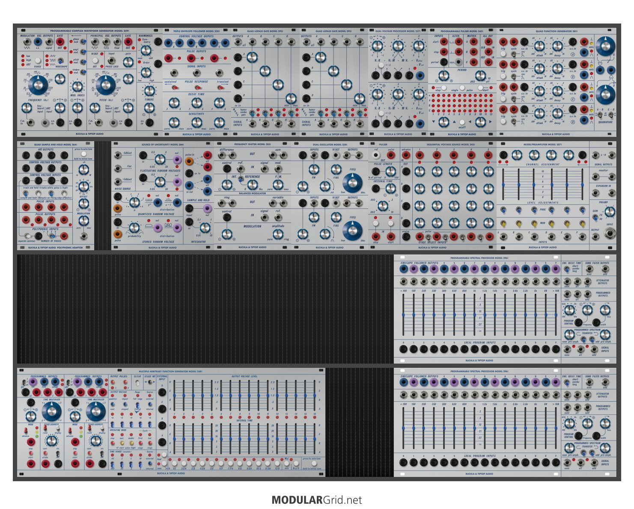Screen dimensions: 634x509
Task: Toggle the phase lock switch on Model 259t
Action: pyautogui.click(x=83, y=41)
